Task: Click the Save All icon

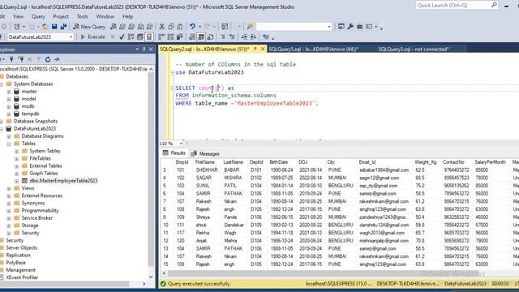Action: click(63, 27)
